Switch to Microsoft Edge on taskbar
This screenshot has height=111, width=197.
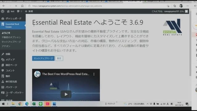coord(27,104)
